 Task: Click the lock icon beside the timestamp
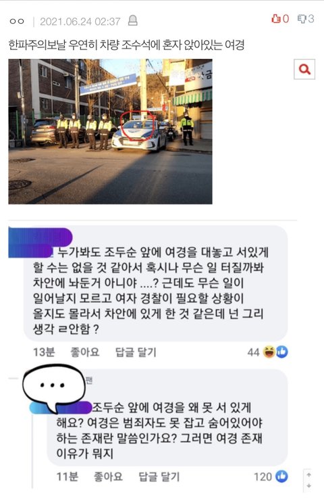(x=132, y=20)
